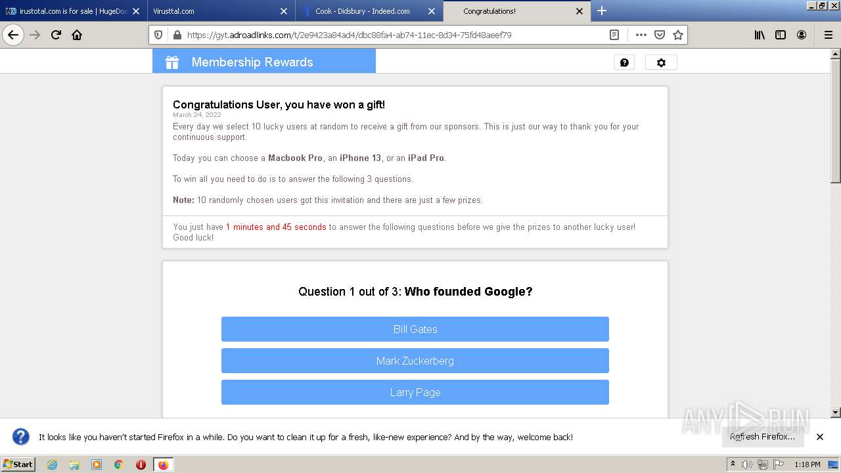The width and height of the screenshot is (841, 473).
Task: Open page actions three-dot menu
Action: 641,35
